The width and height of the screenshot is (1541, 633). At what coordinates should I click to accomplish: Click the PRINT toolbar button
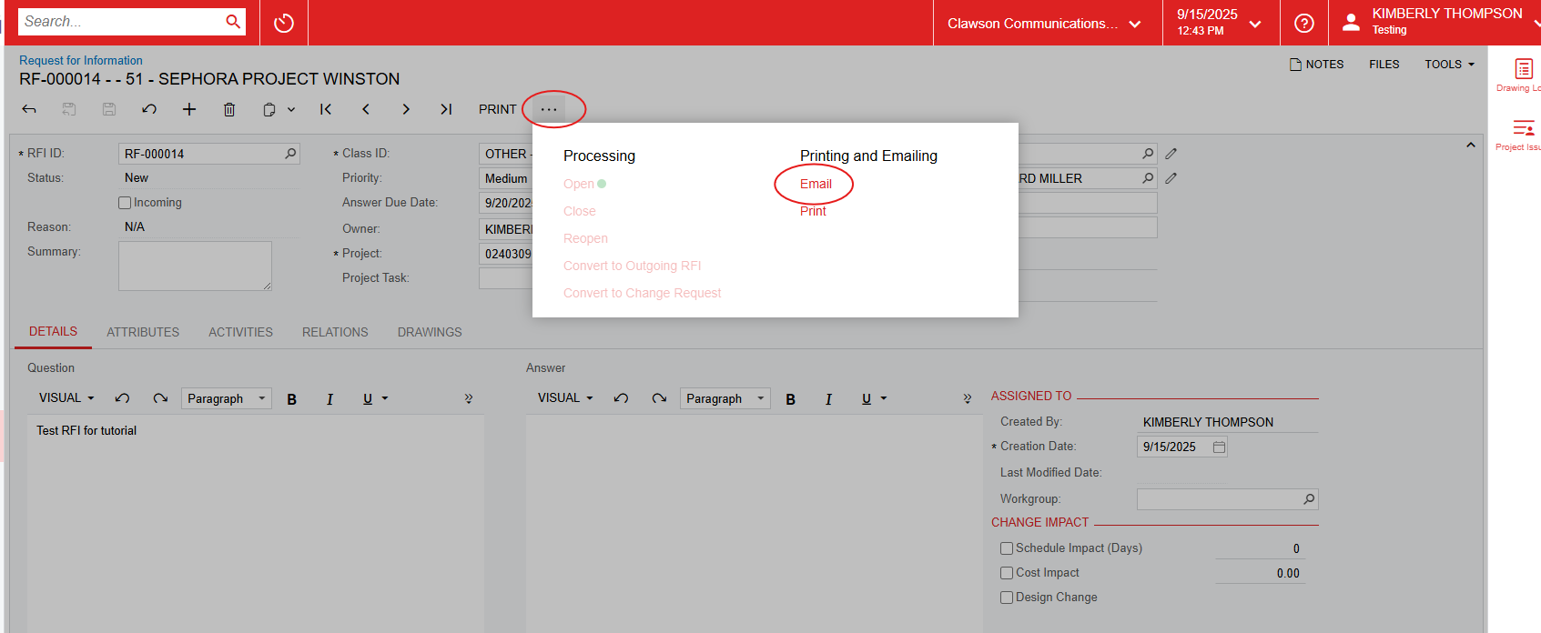497,109
